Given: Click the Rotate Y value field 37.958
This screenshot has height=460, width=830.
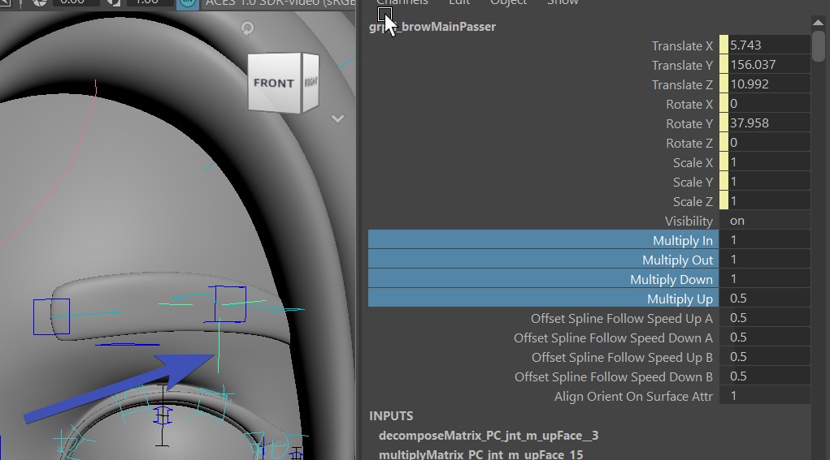Looking at the screenshot, I should point(768,123).
